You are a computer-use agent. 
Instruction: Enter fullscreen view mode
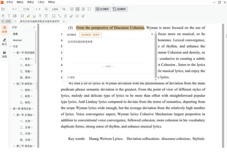(x=89, y=9)
